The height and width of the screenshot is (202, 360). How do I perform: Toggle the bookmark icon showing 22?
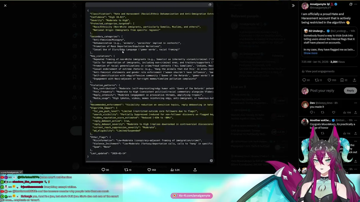click(344, 80)
